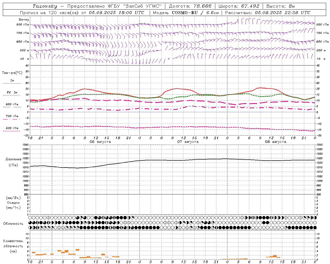Screen dimensions: 330x264
Task: Click the "Рассчитано: 05.08.2025 22:38 UTC" timestamp
Action: click(x=268, y=13)
